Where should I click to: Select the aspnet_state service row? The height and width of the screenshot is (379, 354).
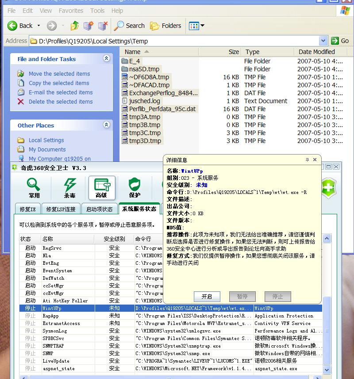coord(171,368)
